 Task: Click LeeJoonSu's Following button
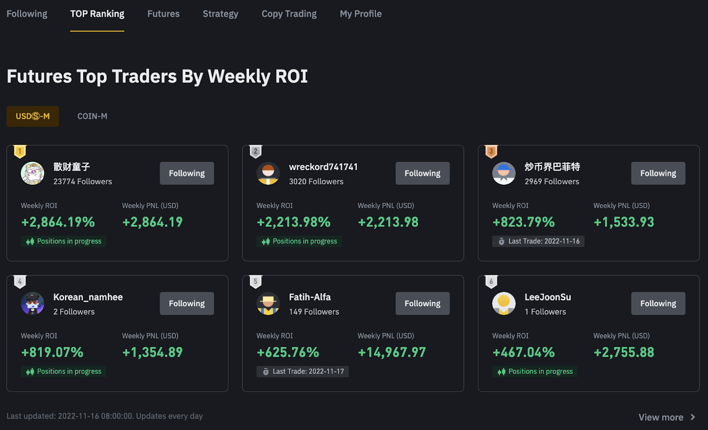coord(658,303)
